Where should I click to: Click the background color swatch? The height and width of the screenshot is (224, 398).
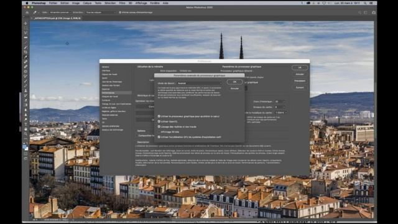click(27, 149)
